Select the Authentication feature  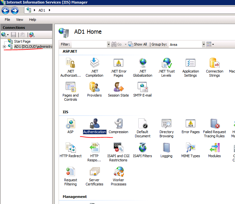pyautogui.click(x=95, y=126)
